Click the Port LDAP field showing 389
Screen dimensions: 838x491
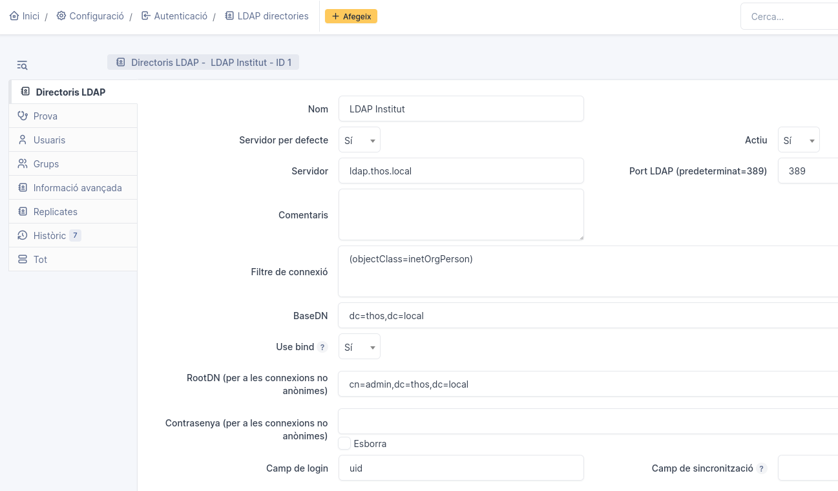(808, 171)
